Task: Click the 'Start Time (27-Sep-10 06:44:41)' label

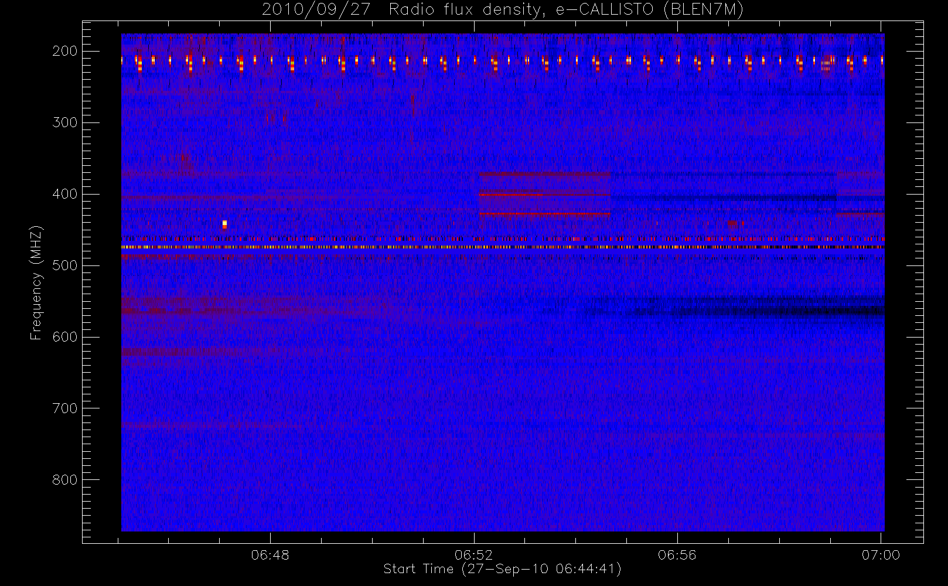Action: coord(502,569)
